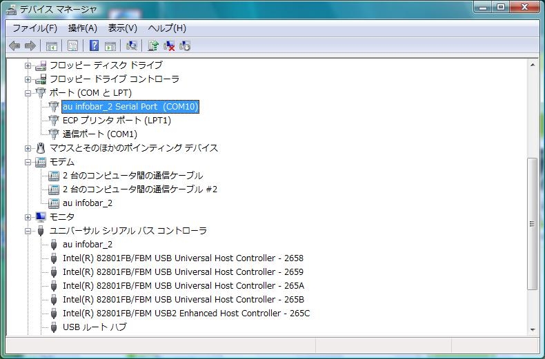Collapse the ポート (COM と LPT) node
This screenshot has width=545, height=359.
[28, 93]
